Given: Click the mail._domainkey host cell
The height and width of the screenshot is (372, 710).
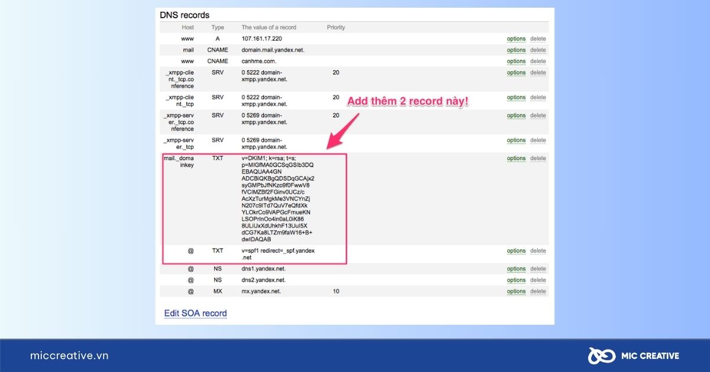Looking at the screenshot, I should click(x=179, y=162).
